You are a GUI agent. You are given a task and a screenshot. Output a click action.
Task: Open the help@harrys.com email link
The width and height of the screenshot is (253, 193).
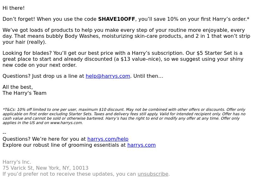click(108, 76)
